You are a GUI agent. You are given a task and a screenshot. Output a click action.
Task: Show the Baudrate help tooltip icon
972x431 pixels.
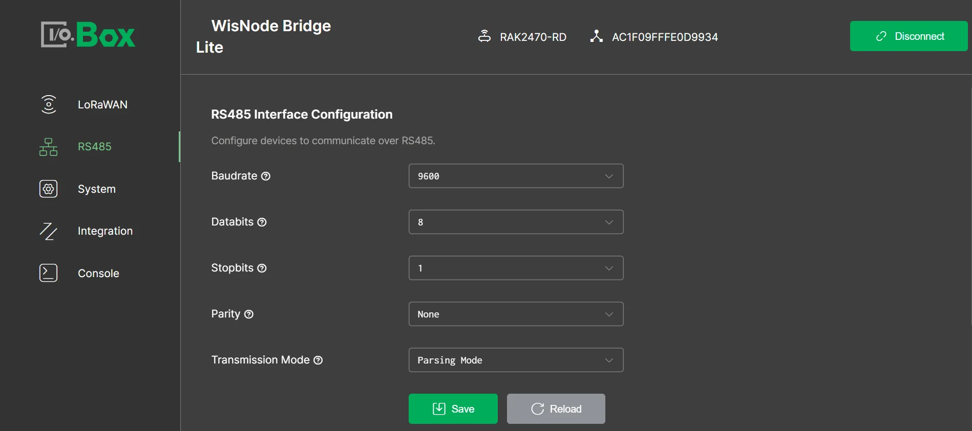coord(266,176)
